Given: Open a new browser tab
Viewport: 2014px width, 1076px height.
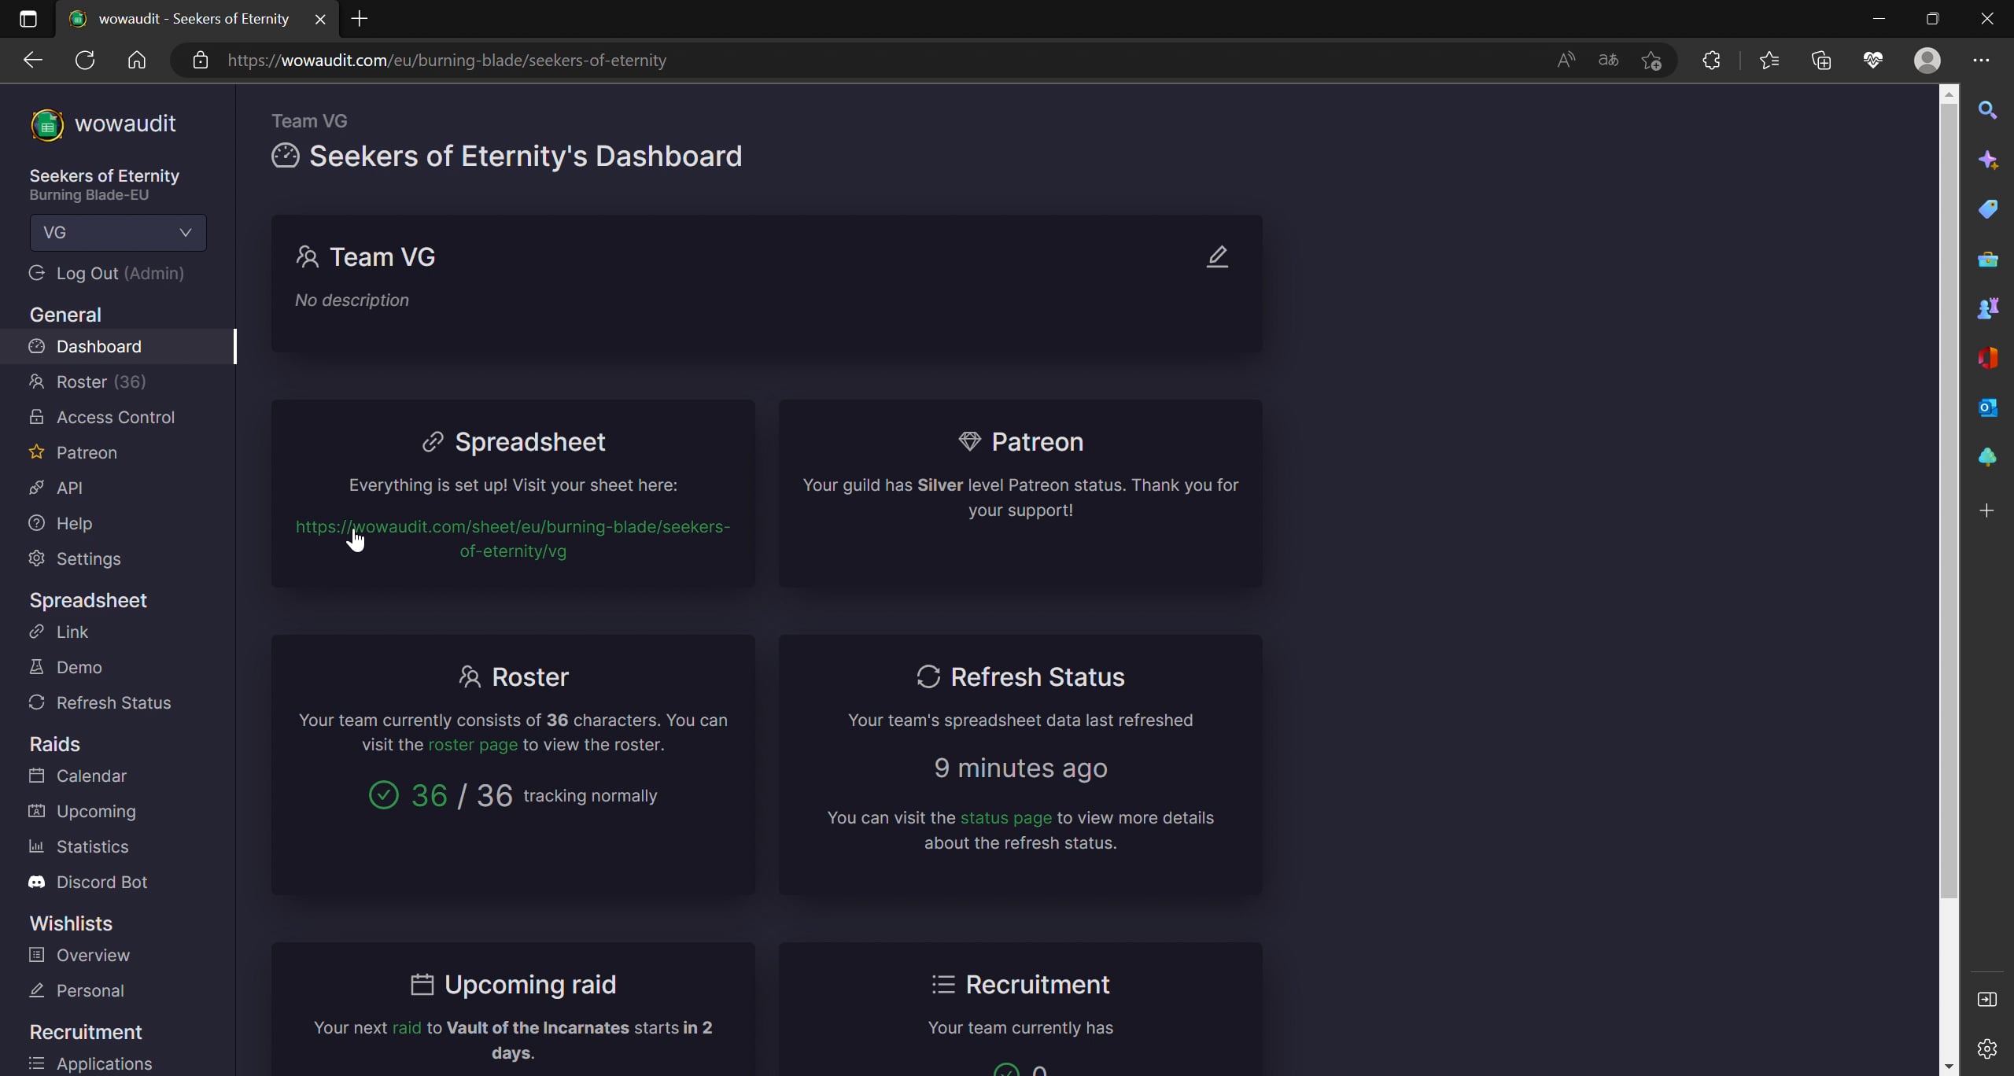Looking at the screenshot, I should 359,19.
